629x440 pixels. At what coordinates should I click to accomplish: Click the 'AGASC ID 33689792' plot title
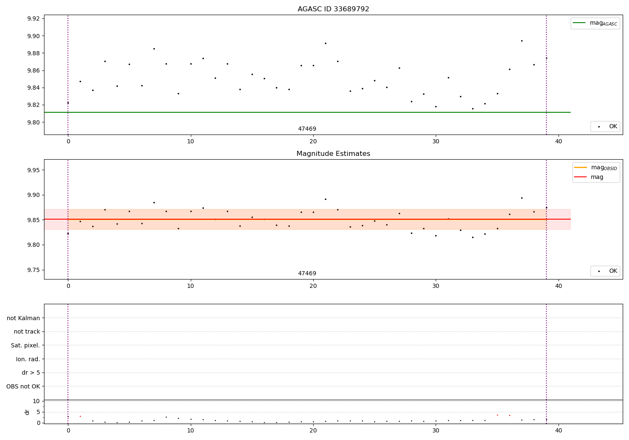pyautogui.click(x=333, y=9)
